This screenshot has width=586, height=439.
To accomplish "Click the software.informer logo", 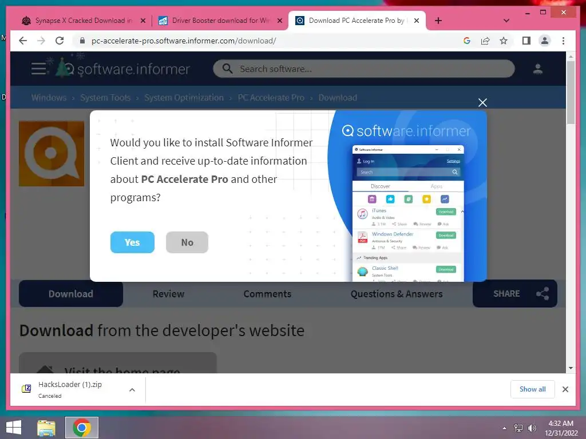I will tap(124, 69).
